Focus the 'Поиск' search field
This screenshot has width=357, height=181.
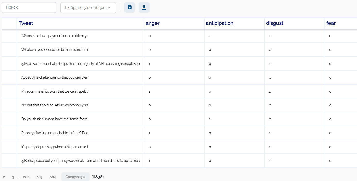click(x=29, y=7)
